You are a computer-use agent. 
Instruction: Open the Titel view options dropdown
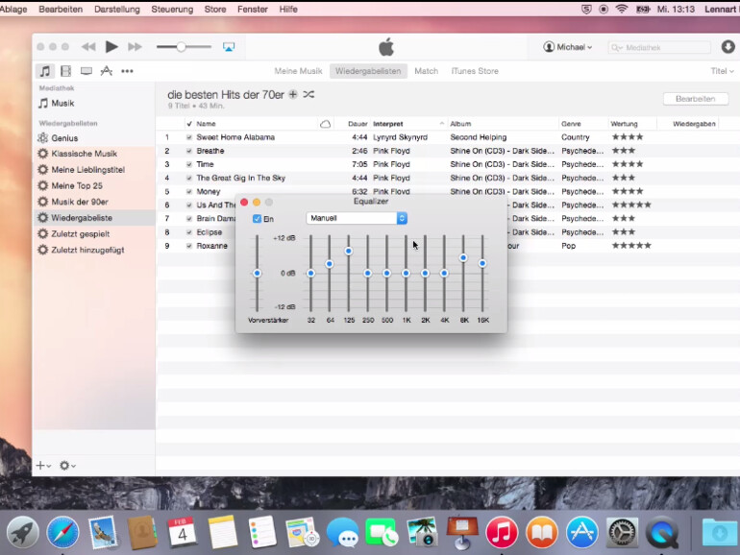pos(722,71)
